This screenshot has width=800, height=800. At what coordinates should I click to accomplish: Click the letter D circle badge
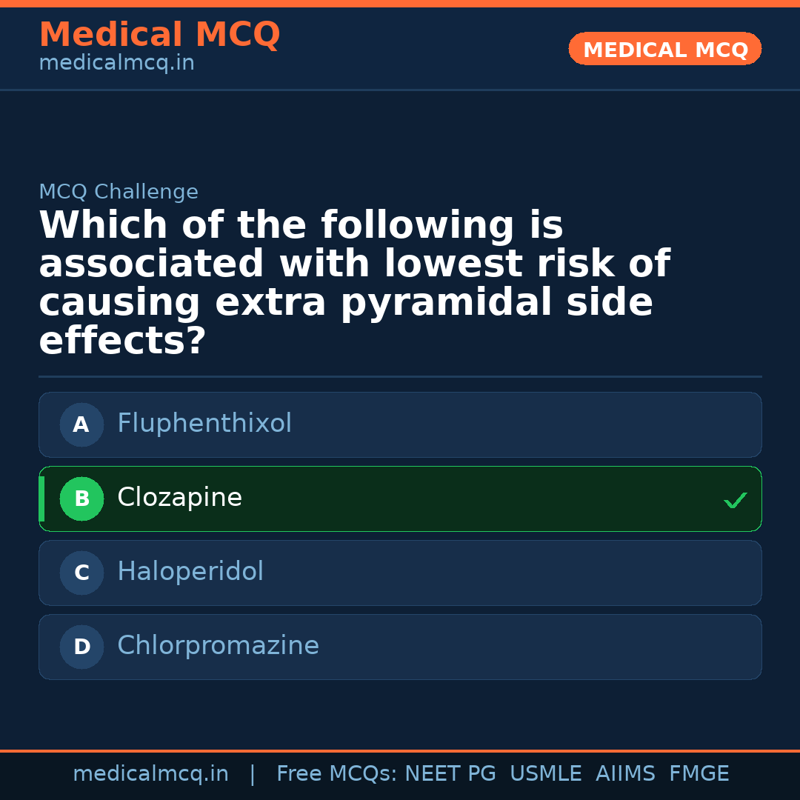81,647
